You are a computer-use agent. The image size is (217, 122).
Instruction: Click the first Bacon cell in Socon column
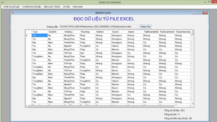(119, 67)
